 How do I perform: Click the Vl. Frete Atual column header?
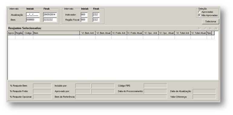[135, 33]
